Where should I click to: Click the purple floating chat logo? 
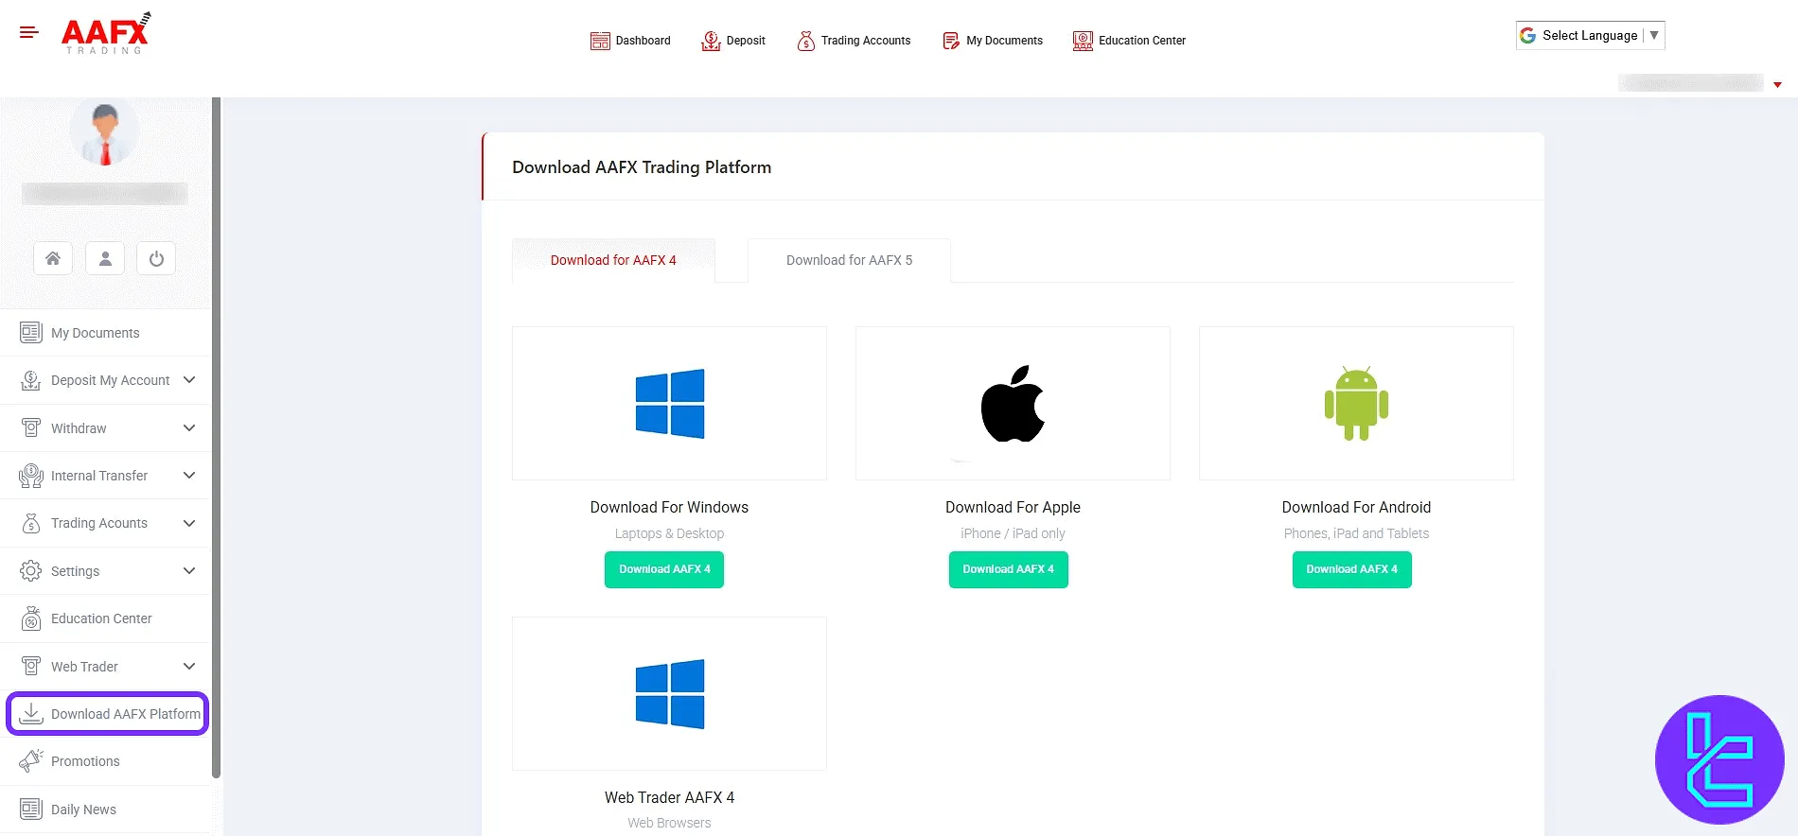(1719, 759)
